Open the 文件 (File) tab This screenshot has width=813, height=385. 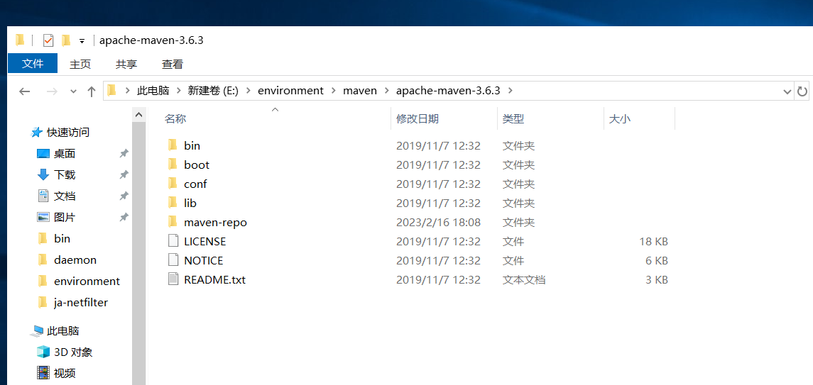click(33, 64)
